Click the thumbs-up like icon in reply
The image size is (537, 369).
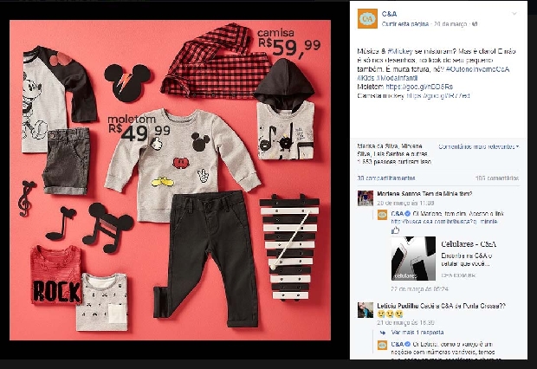click(x=396, y=230)
